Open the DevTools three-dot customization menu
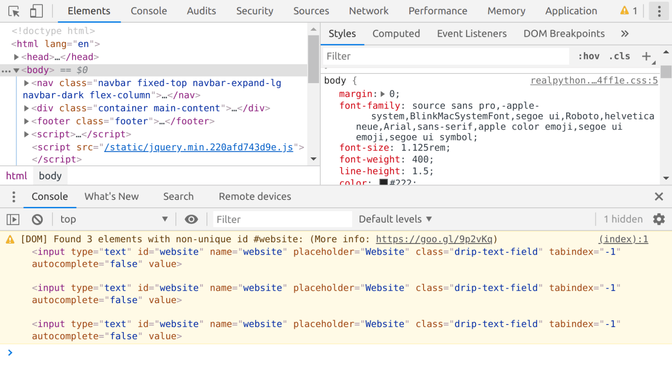This screenshot has height=377, width=672. click(x=659, y=11)
